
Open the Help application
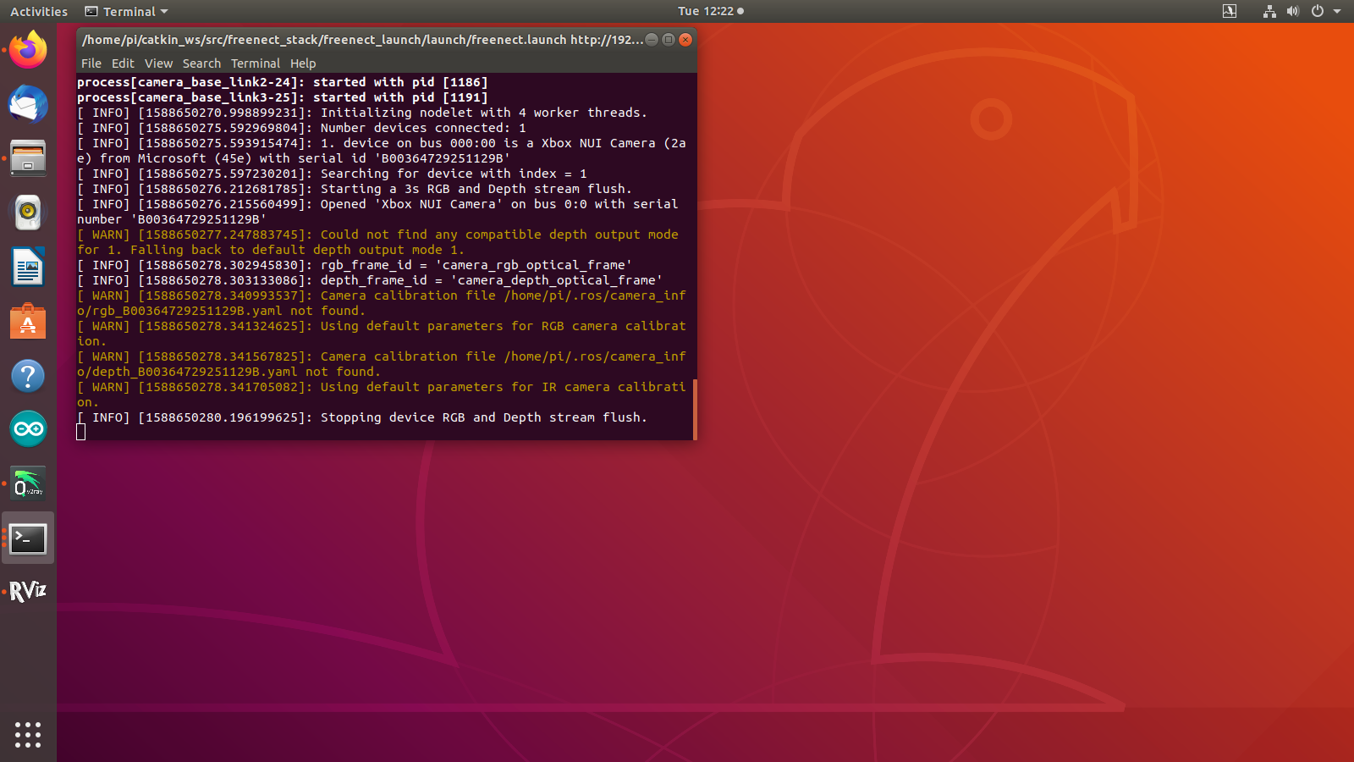click(28, 375)
